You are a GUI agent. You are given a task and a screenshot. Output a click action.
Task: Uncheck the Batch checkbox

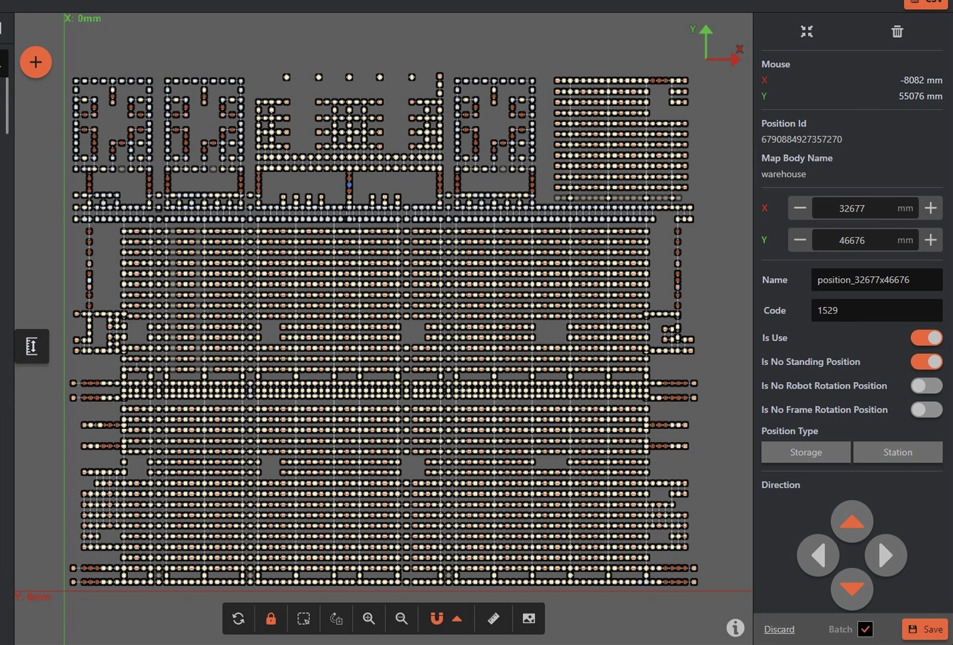865,629
